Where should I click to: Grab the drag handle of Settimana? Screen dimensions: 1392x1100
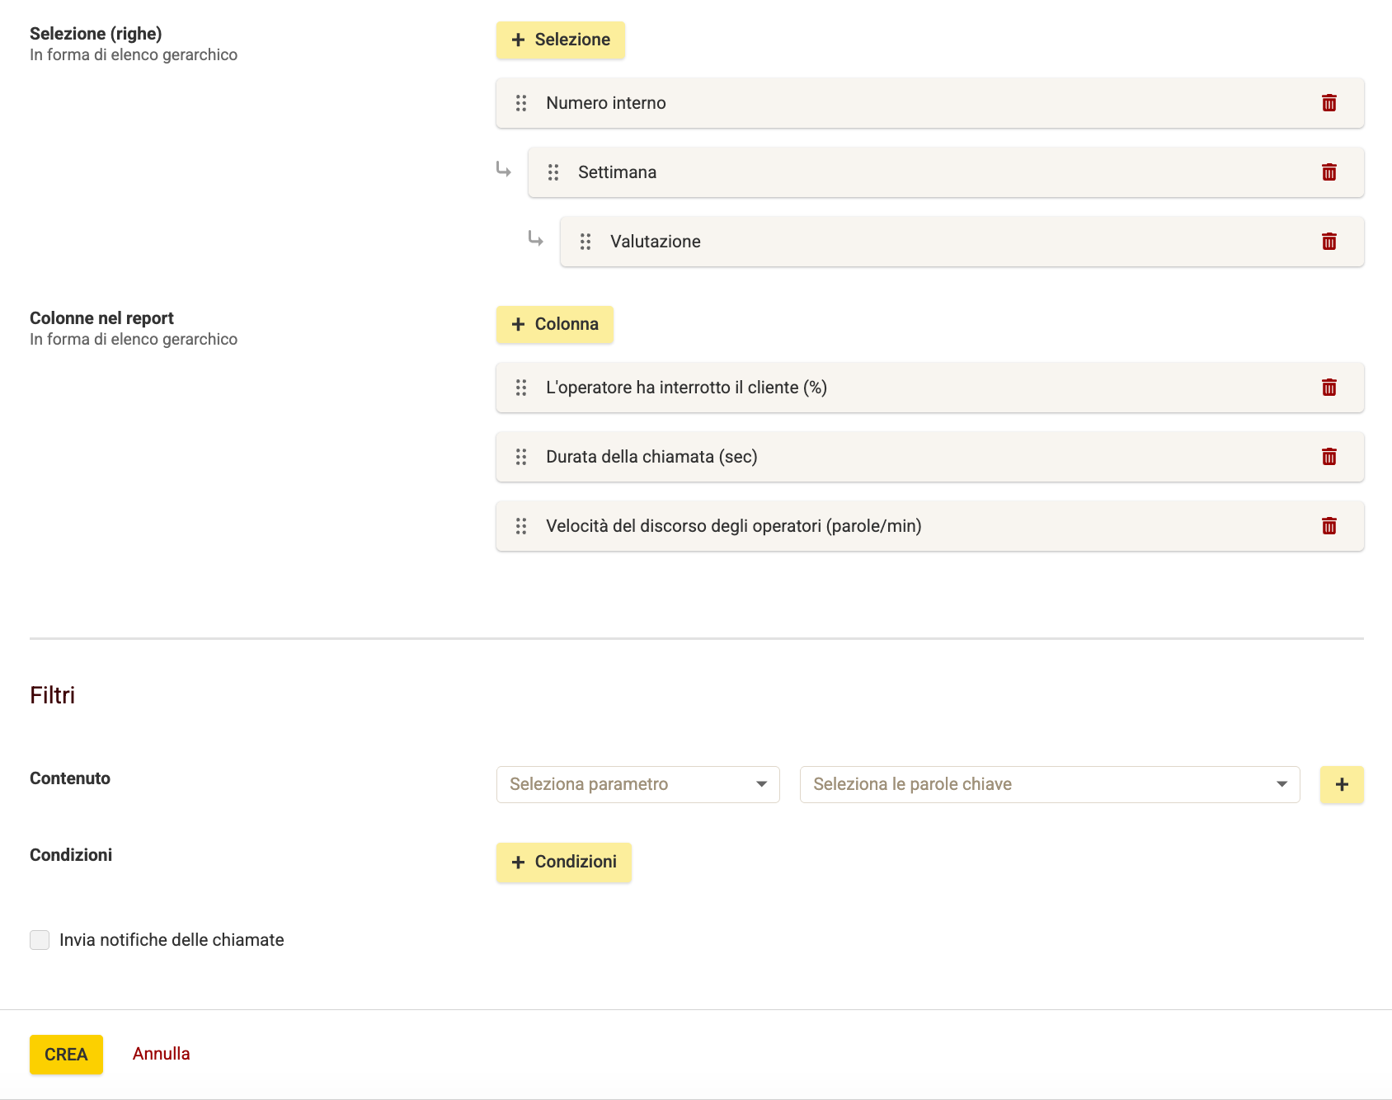[x=553, y=172]
